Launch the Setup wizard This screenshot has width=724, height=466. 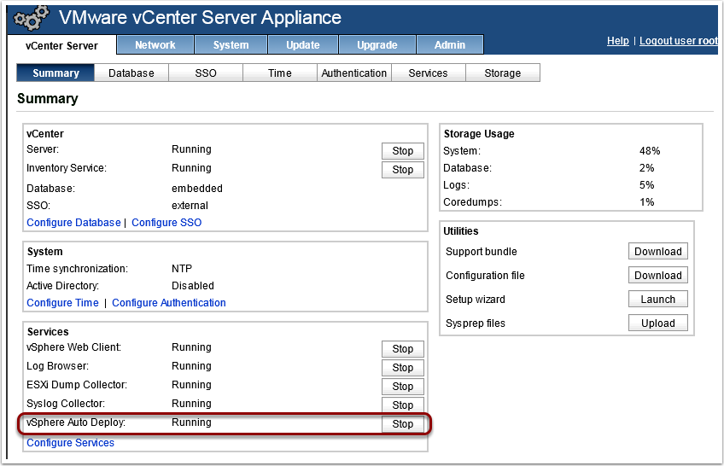coord(658,300)
